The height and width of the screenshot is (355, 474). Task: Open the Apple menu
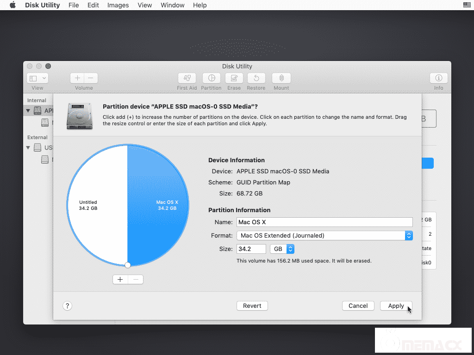pyautogui.click(x=12, y=5)
